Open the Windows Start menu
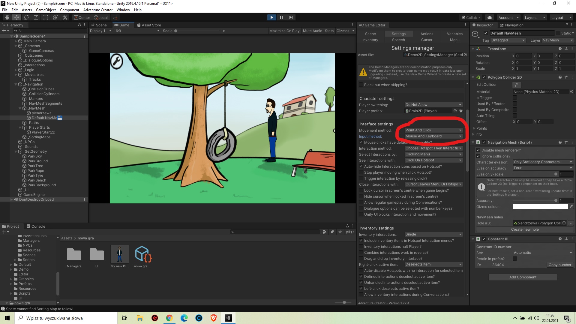 7,318
